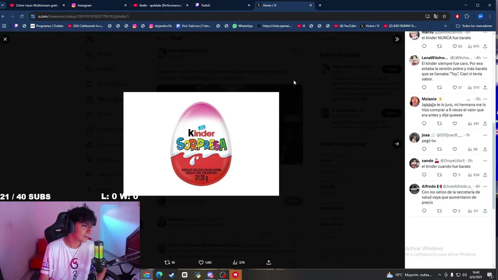Viewport: 498px width, 280px height.
Task: Click the Kinder Sorpresa egg image
Action: [x=201, y=144]
